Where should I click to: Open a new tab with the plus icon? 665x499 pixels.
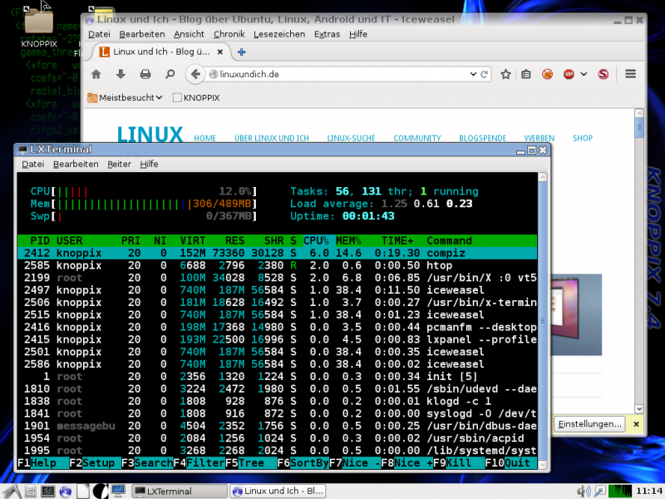click(x=242, y=52)
